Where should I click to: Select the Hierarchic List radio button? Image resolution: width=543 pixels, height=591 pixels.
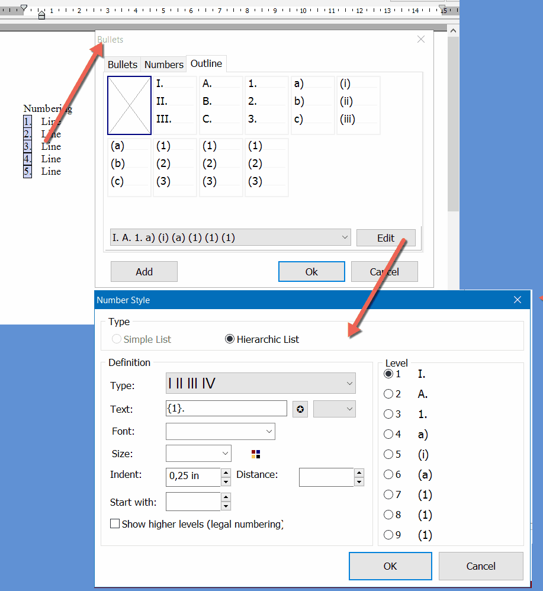pyautogui.click(x=230, y=339)
